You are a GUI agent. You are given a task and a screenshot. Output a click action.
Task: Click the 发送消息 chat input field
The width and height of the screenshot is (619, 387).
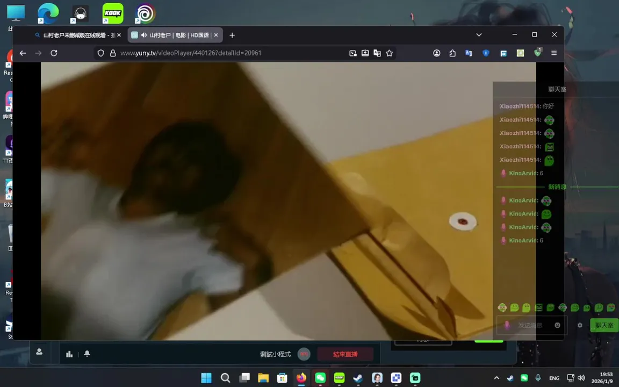531,325
